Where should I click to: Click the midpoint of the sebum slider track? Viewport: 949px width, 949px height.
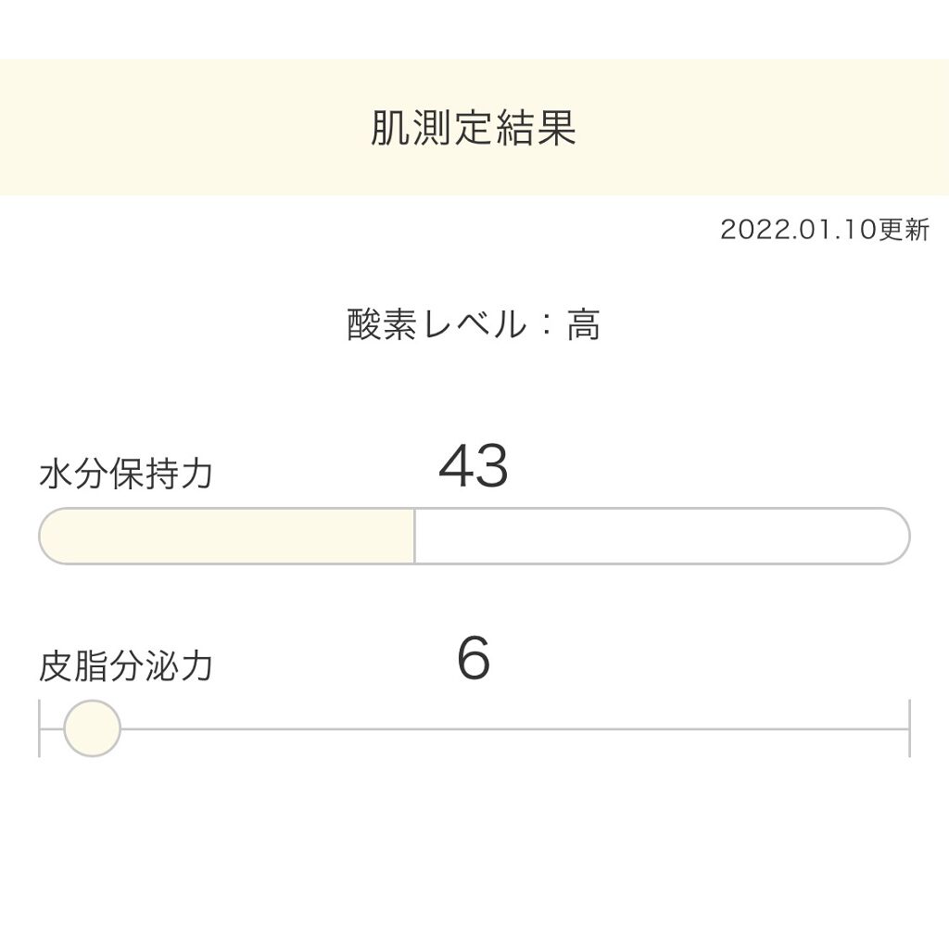tap(473, 731)
